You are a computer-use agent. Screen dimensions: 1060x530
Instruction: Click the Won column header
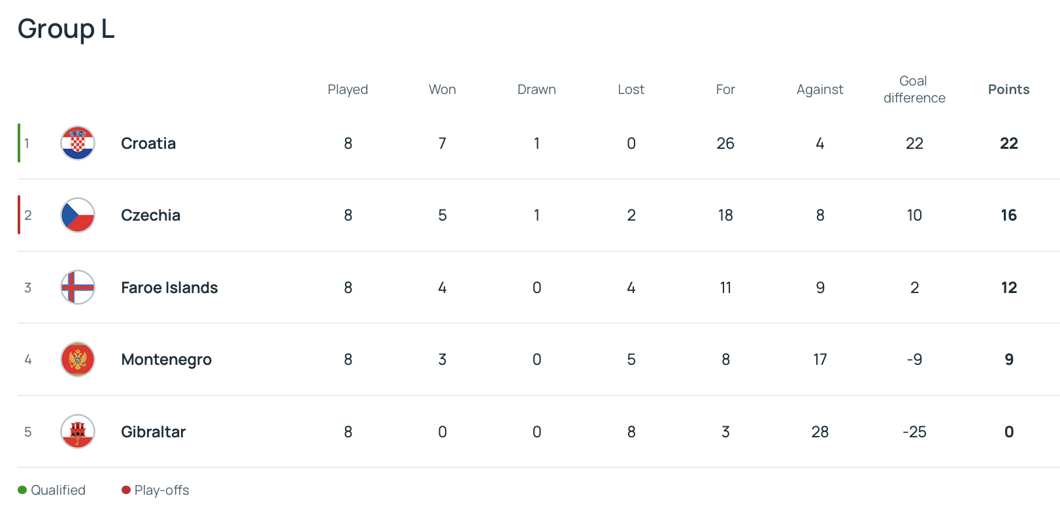click(442, 89)
